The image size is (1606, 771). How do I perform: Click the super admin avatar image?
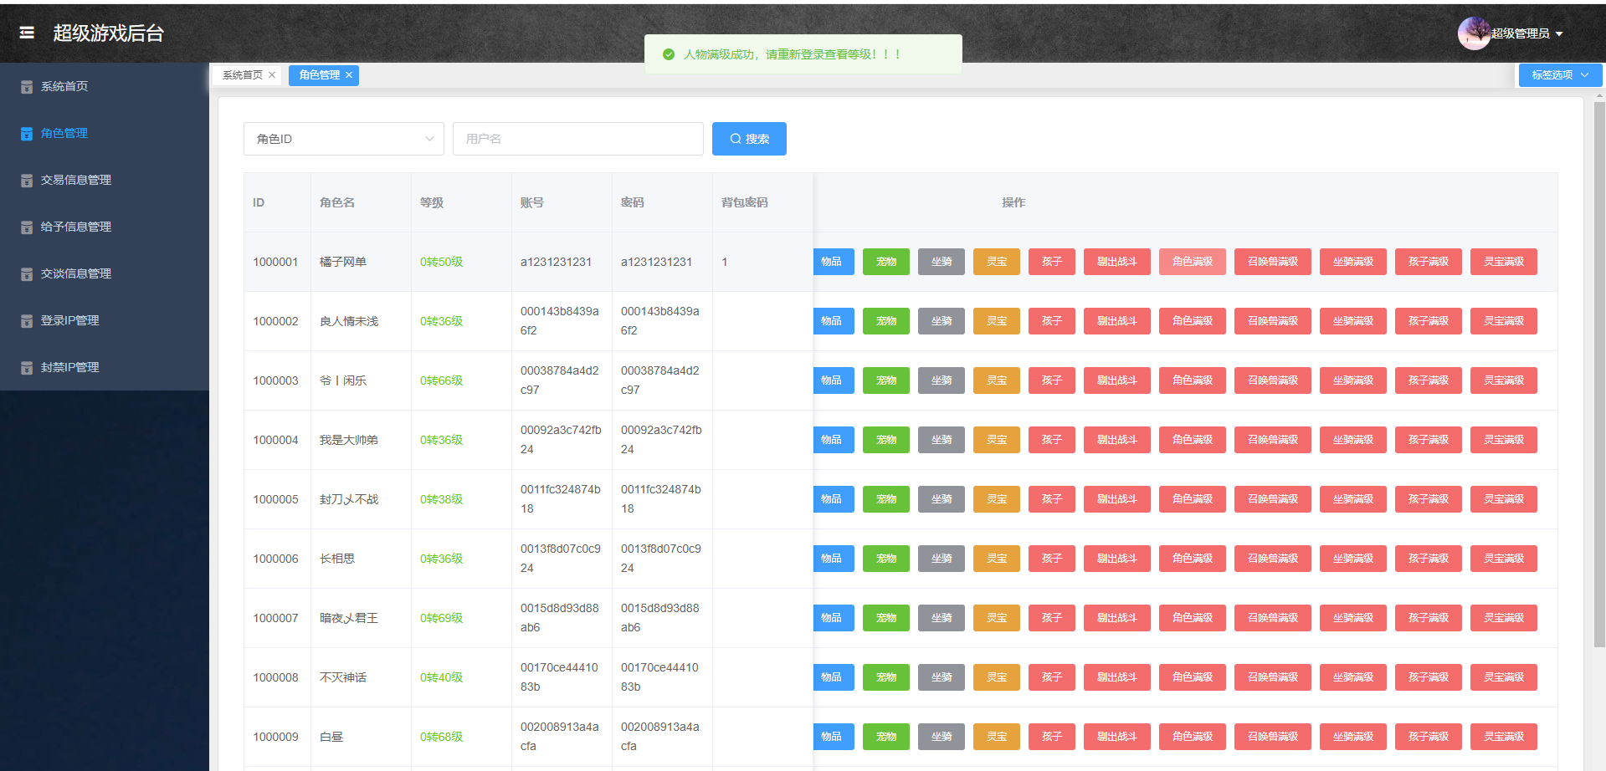[x=1473, y=33]
